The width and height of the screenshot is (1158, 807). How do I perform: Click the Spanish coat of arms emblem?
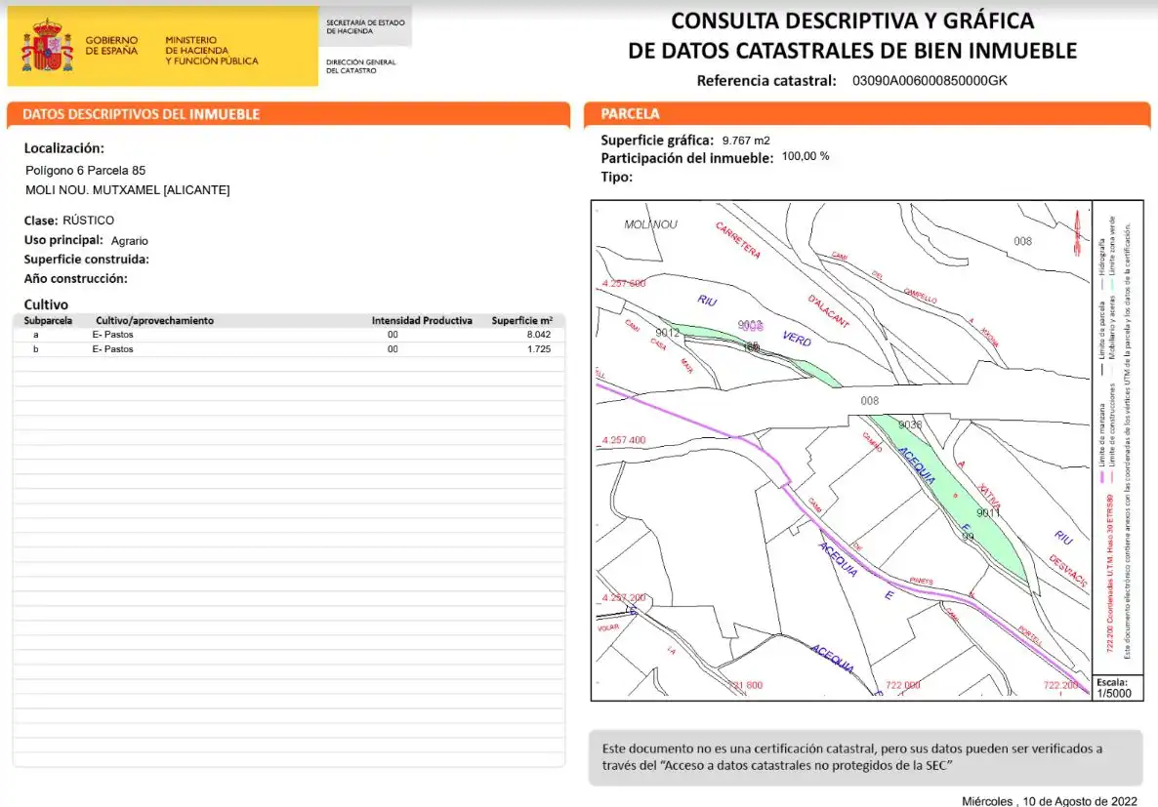coord(47,46)
